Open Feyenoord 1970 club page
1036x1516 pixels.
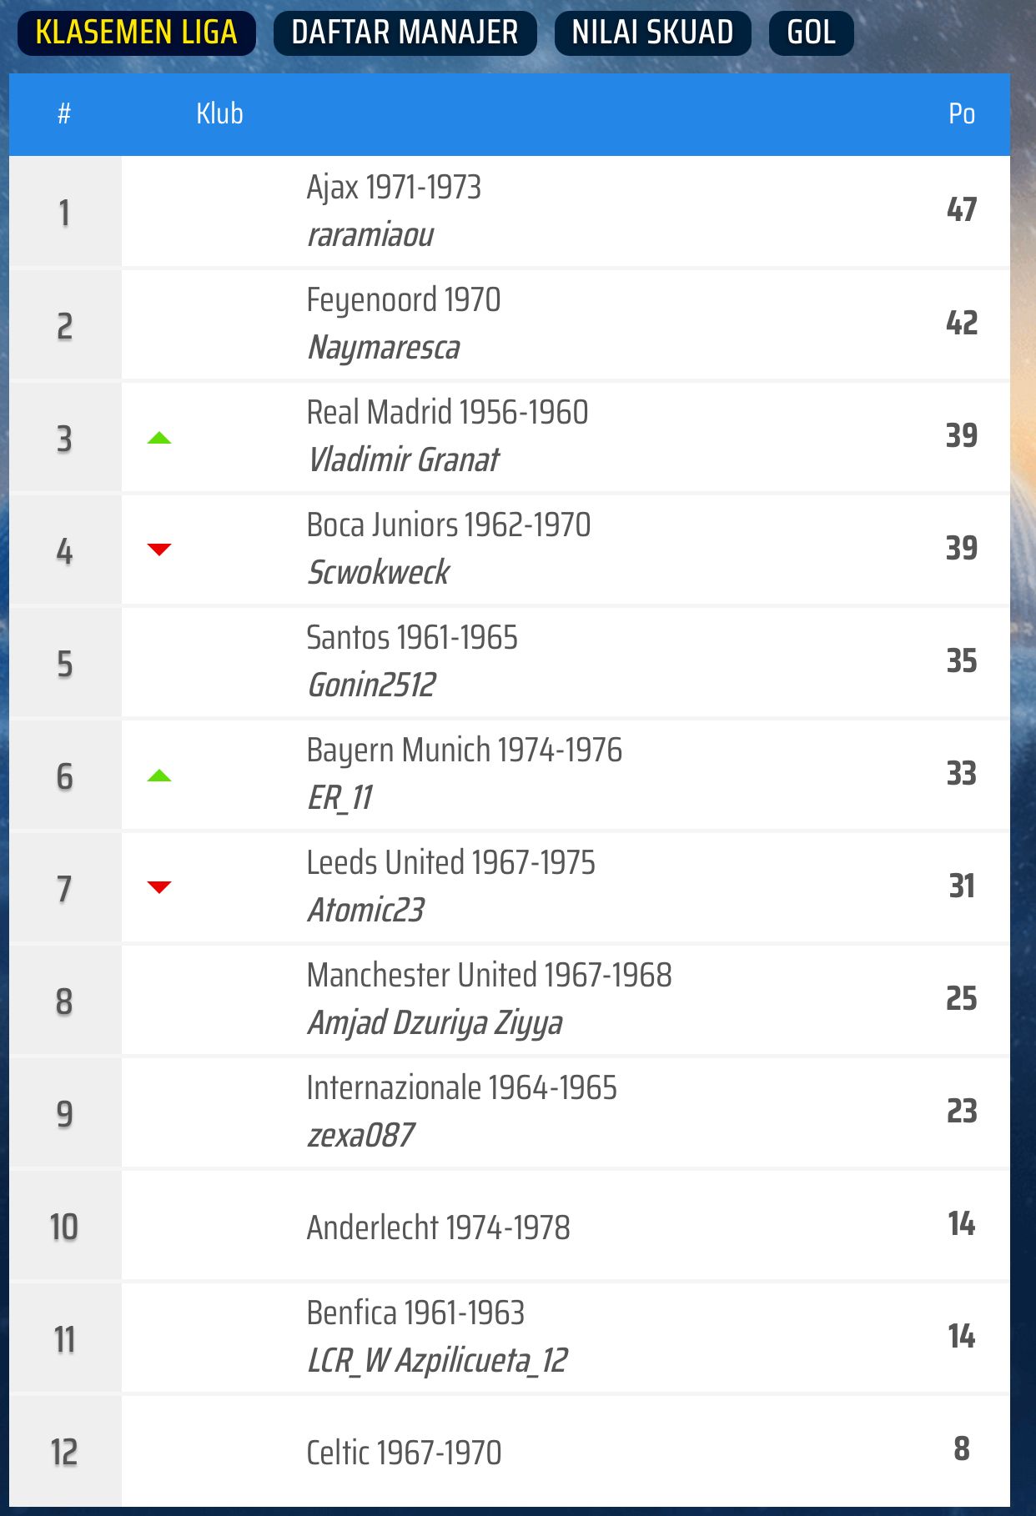click(x=404, y=300)
